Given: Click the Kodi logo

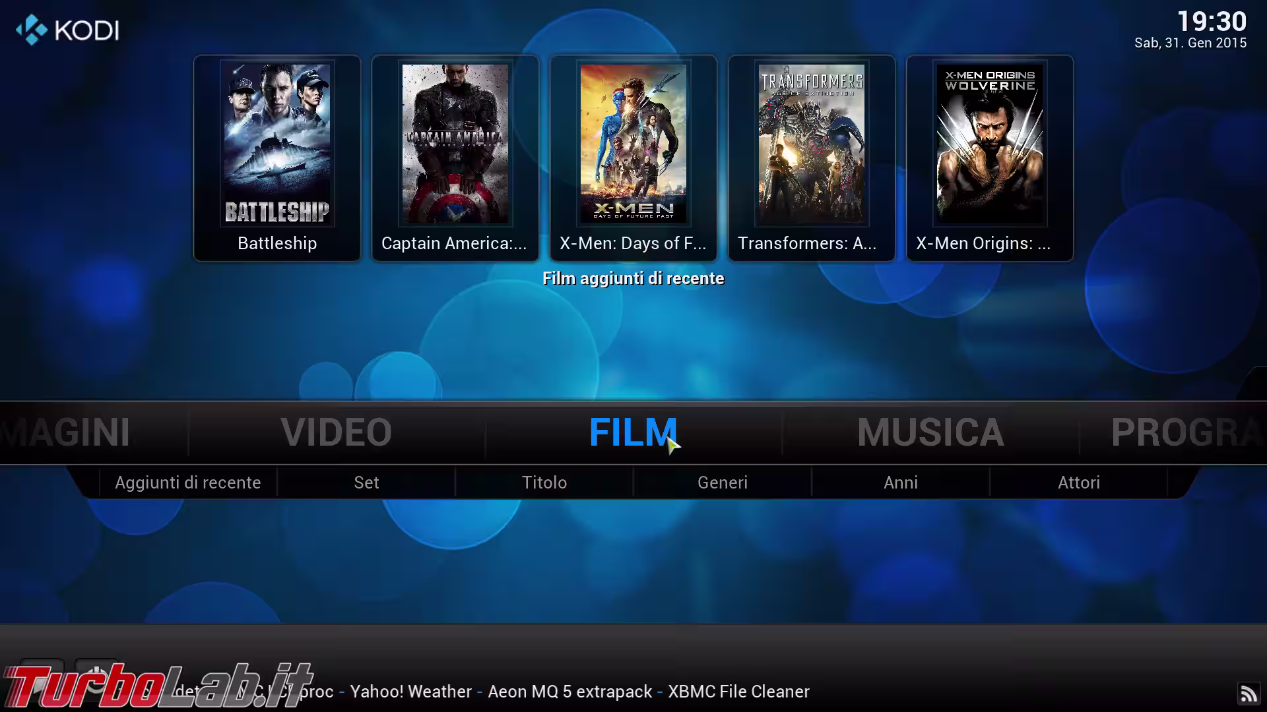Looking at the screenshot, I should pos(67,30).
